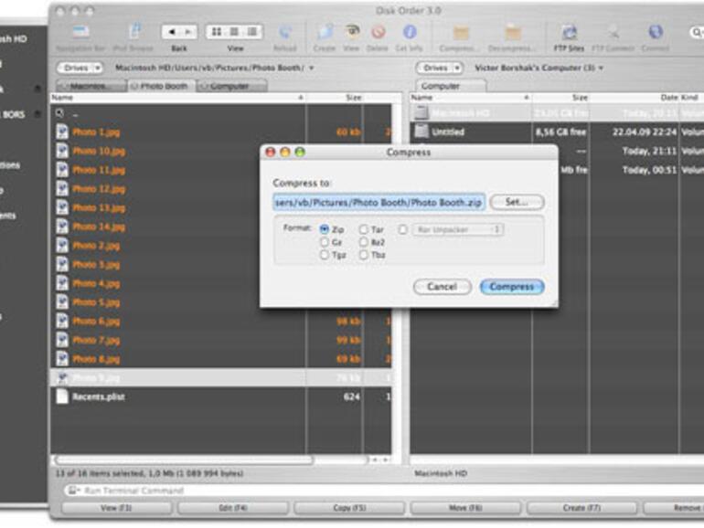
Task: Click the View (F3) bottom button
Action: pos(116,508)
